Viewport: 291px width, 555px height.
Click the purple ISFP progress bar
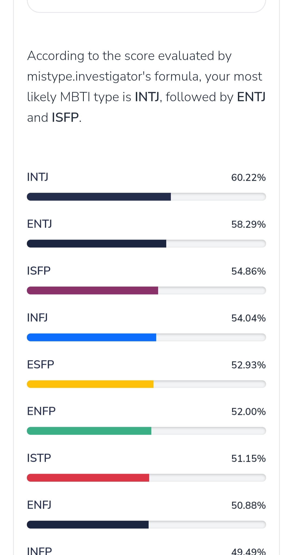pos(146,291)
